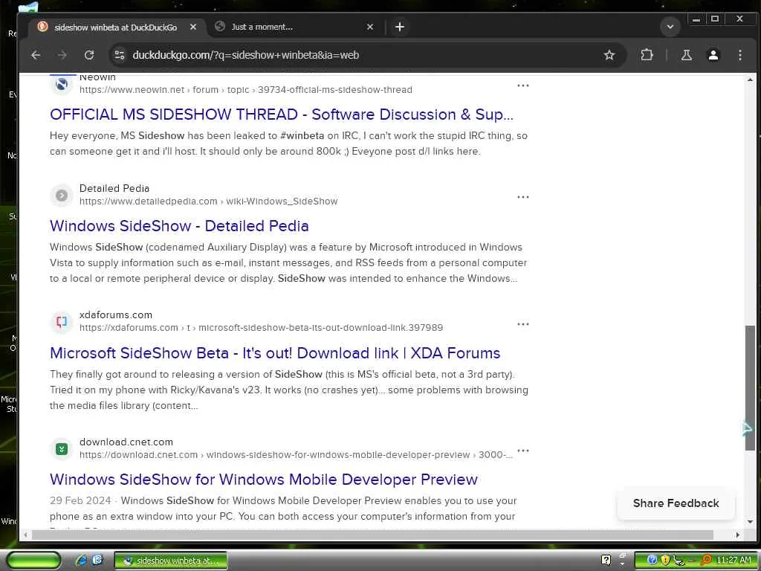
Task: Click the download.cnet.com site favicon
Action: point(62,449)
